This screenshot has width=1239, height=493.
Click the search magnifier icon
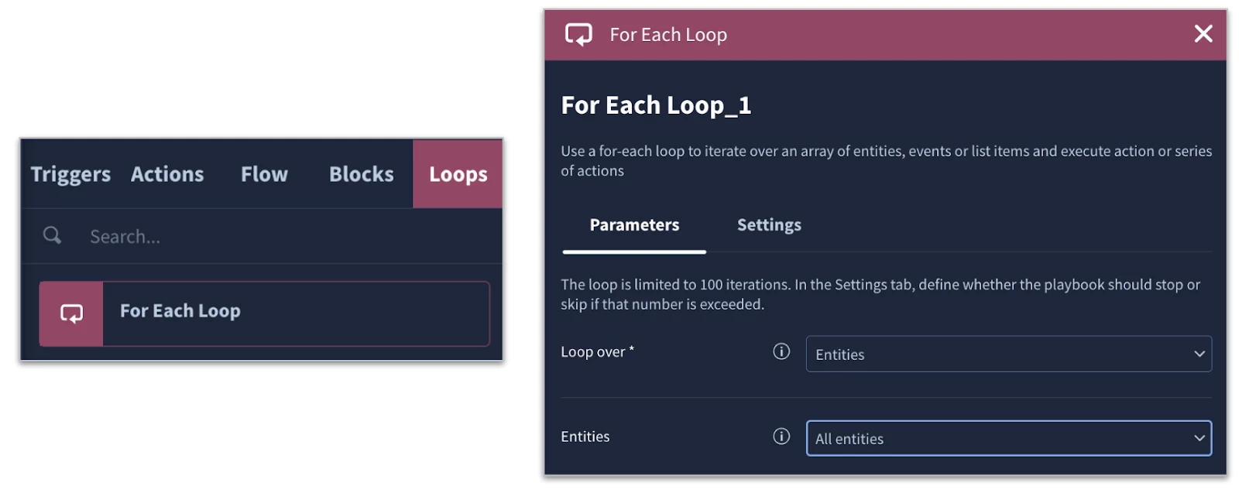tap(52, 235)
